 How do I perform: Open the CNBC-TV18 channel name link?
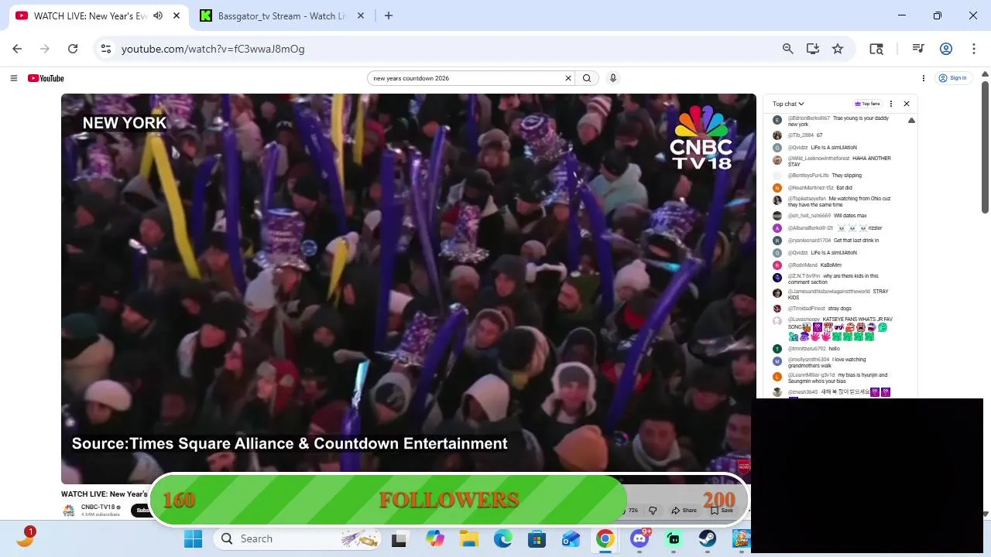[98, 507]
